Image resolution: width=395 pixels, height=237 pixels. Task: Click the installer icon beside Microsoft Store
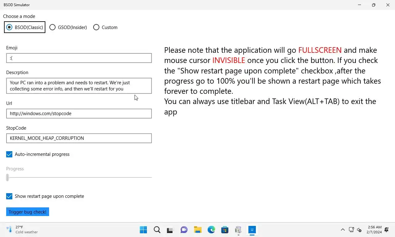click(x=239, y=230)
